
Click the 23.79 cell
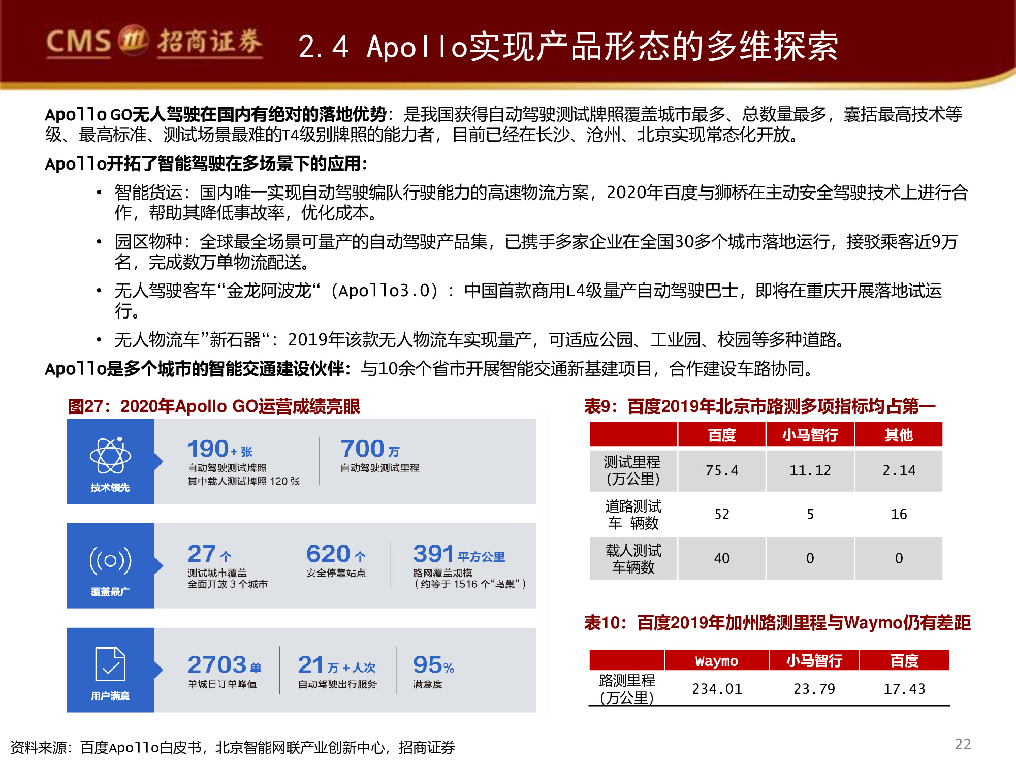(x=814, y=689)
